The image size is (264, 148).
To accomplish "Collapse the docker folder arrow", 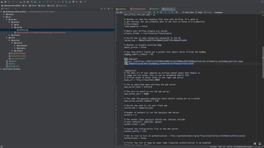I will pyautogui.click(x=7, y=19).
